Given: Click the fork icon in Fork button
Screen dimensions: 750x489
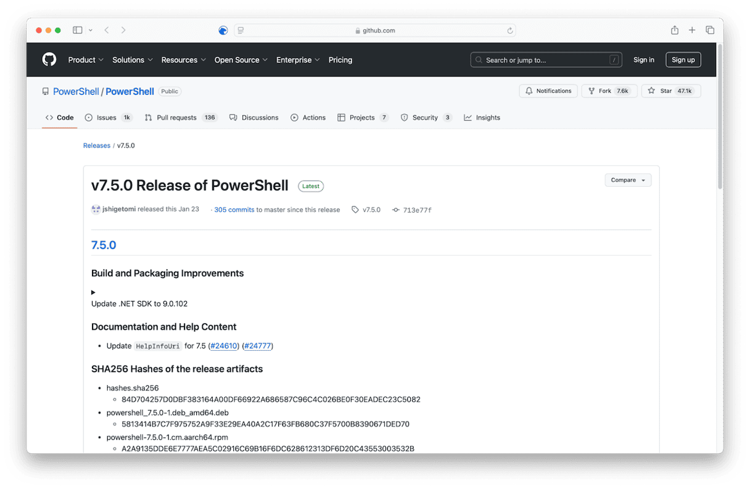Looking at the screenshot, I should pyautogui.click(x=591, y=91).
